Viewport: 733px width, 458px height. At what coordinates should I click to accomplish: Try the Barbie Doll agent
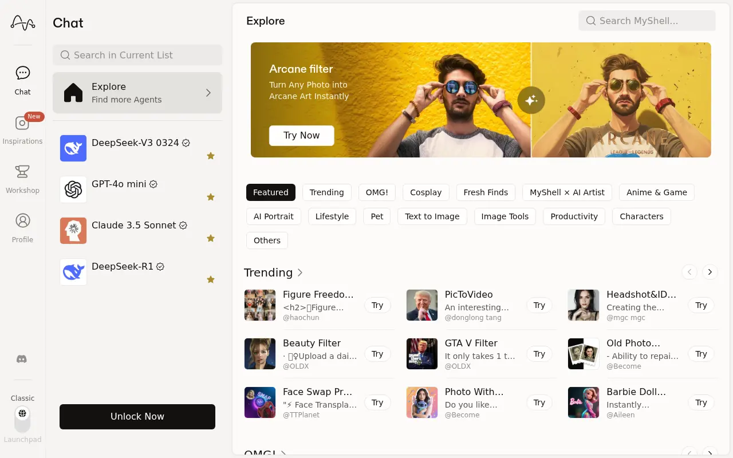[x=702, y=402]
